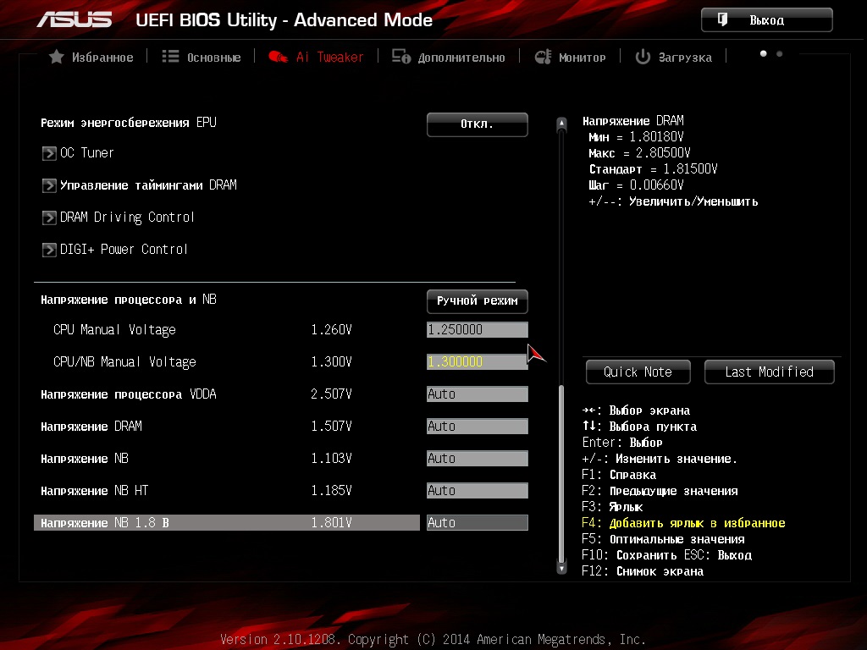Select Управление таймингами DRAM label
Image resolution: width=867 pixels, height=650 pixels.
point(148,185)
